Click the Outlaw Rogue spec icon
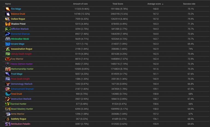Image resolution: width=210 pixels, height=127 pixels. [x=8, y=19]
